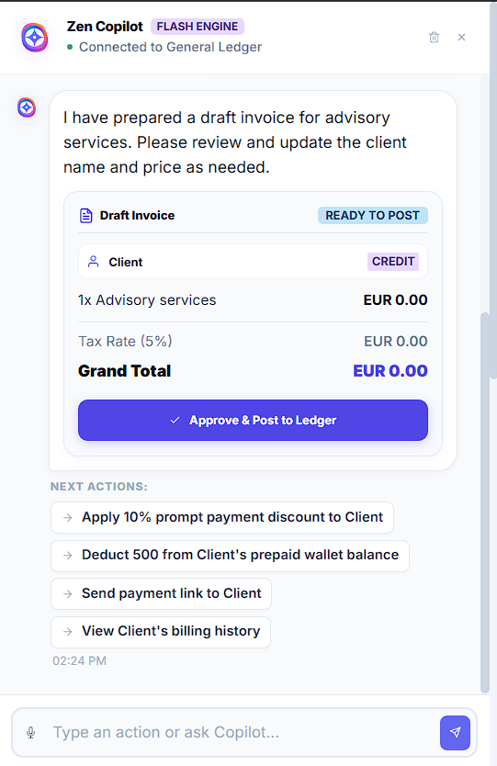Click the assistant avatar beside the message
Image resolution: width=497 pixels, height=766 pixels.
[x=27, y=107]
